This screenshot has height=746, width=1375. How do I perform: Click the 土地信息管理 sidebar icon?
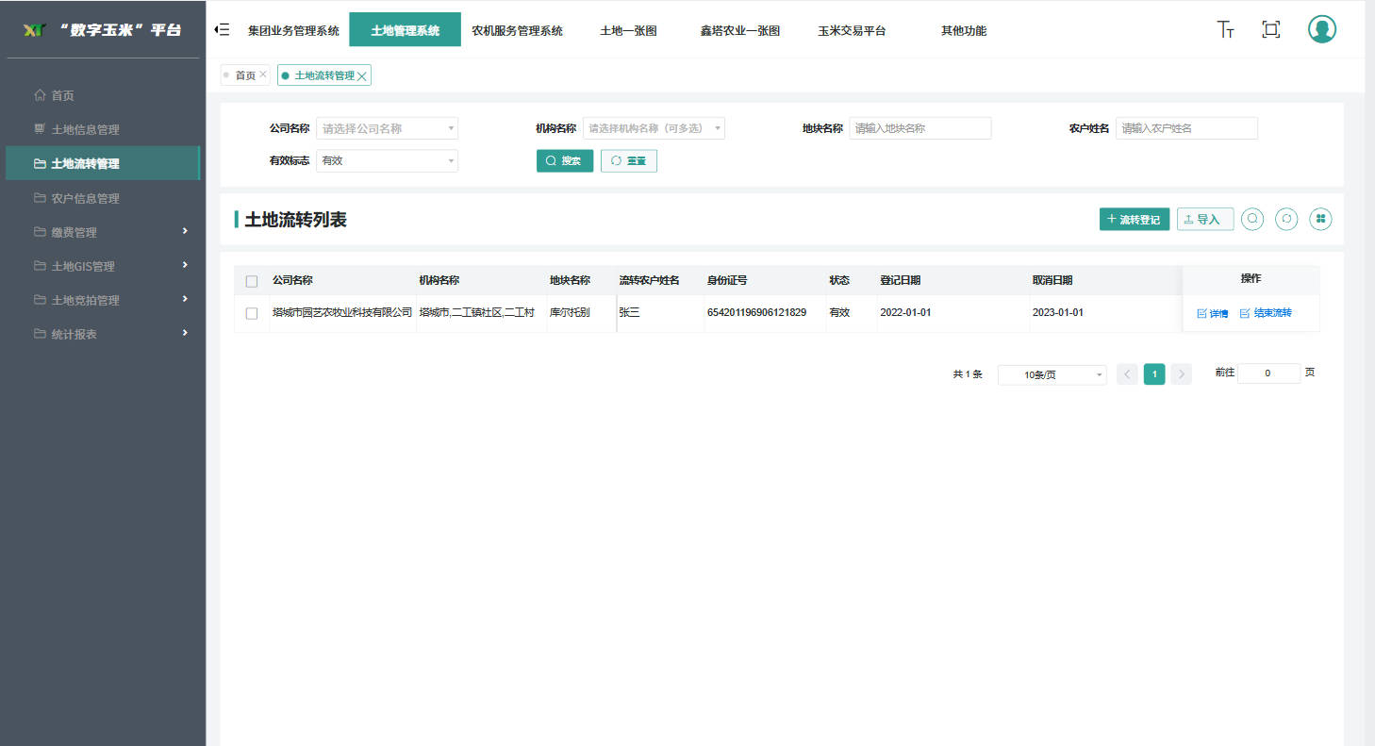(40, 129)
